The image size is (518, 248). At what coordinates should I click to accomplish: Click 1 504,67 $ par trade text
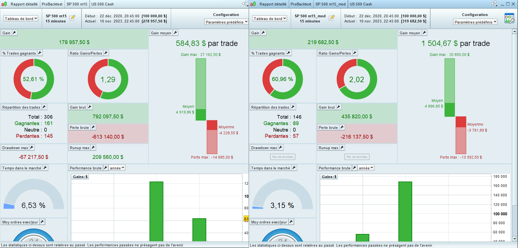(x=456, y=43)
